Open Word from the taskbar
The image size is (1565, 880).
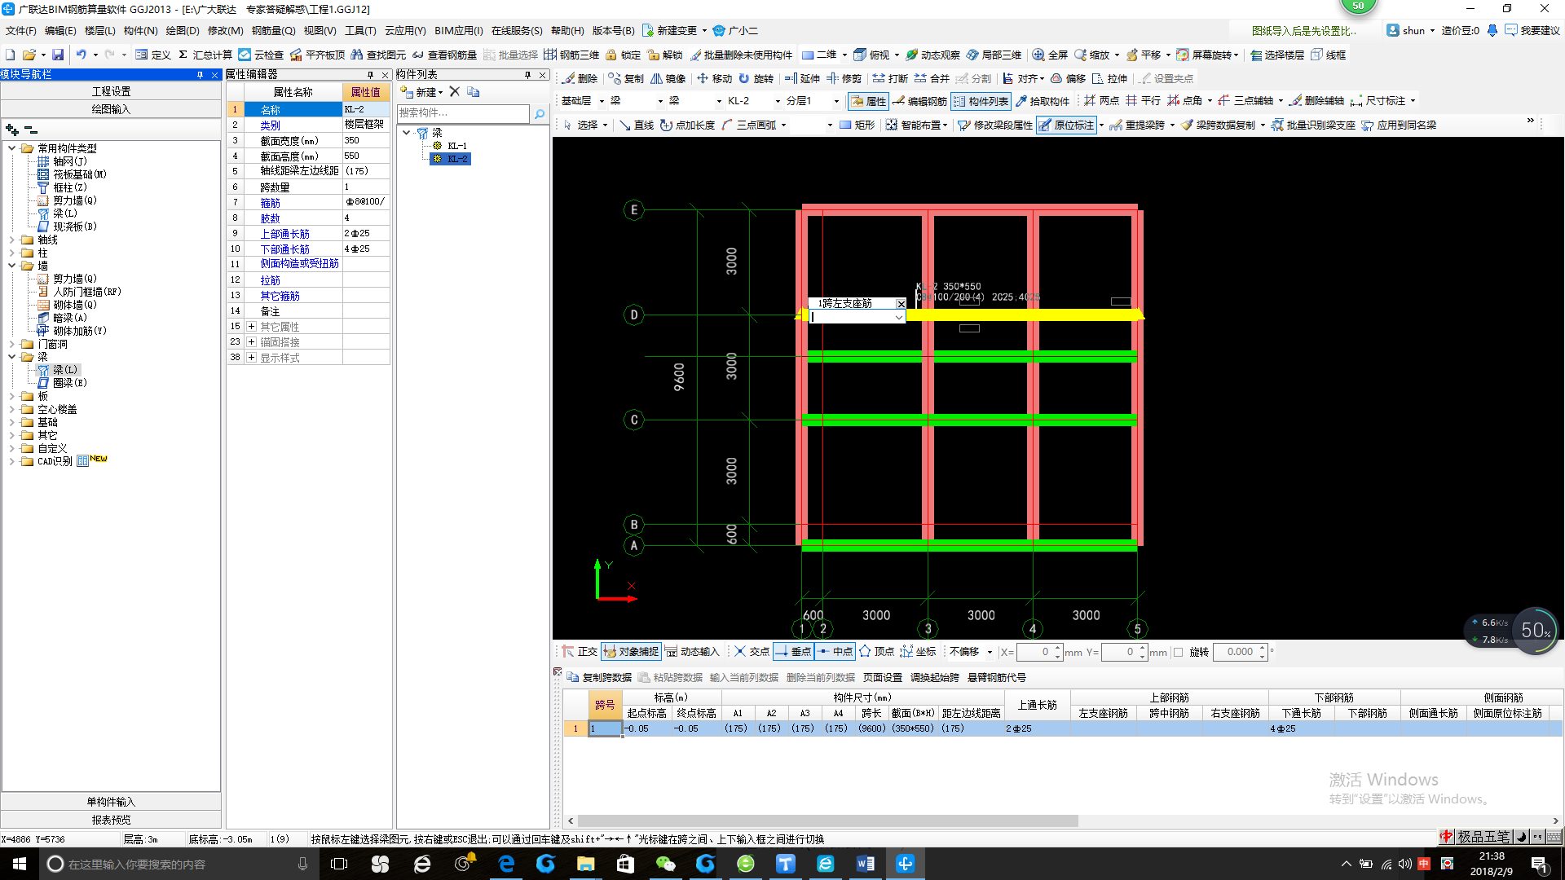point(865,864)
